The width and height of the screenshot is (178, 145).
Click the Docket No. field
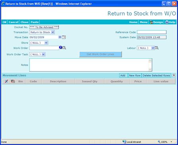pyautogui.click(x=44, y=27)
